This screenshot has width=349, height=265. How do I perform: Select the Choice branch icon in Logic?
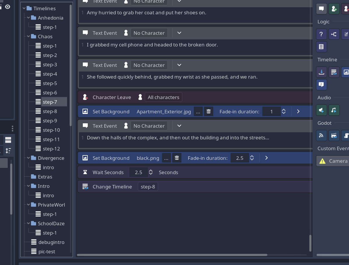point(334,34)
